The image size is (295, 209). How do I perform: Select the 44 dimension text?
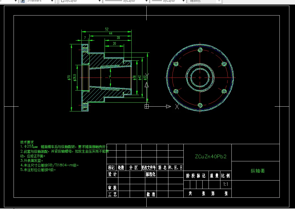pos(110,34)
